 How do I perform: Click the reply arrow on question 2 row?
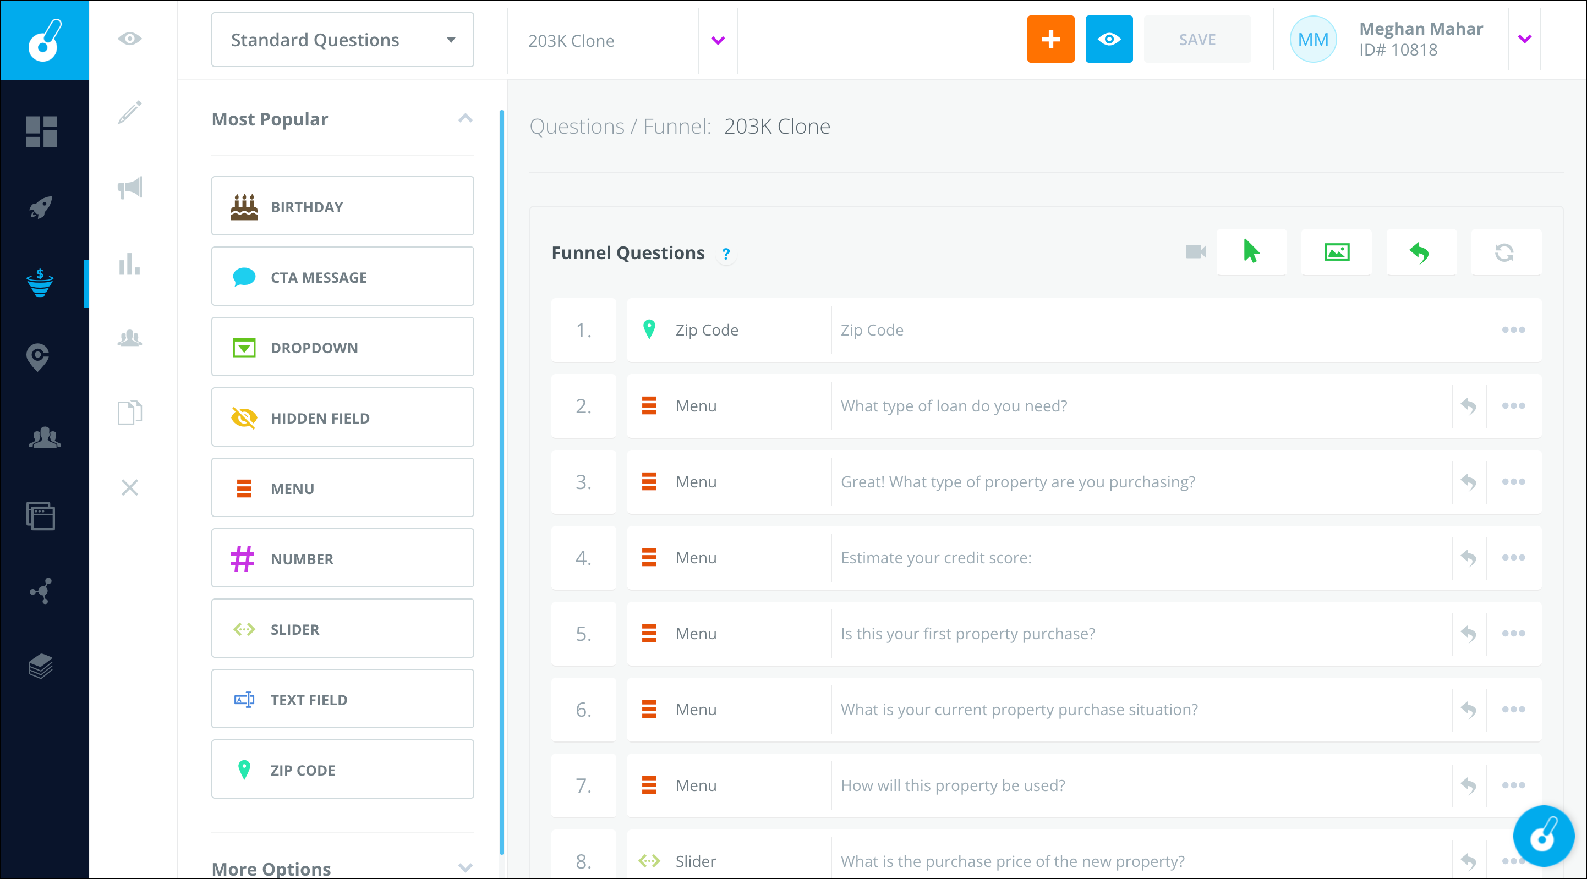[1469, 406]
